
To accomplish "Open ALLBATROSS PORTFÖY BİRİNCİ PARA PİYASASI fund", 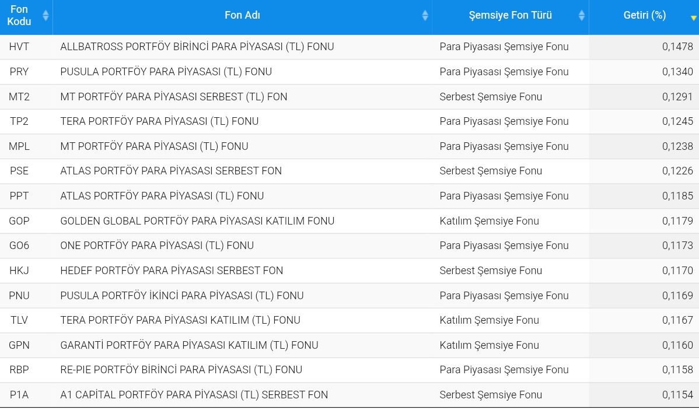I will pyautogui.click(x=197, y=47).
